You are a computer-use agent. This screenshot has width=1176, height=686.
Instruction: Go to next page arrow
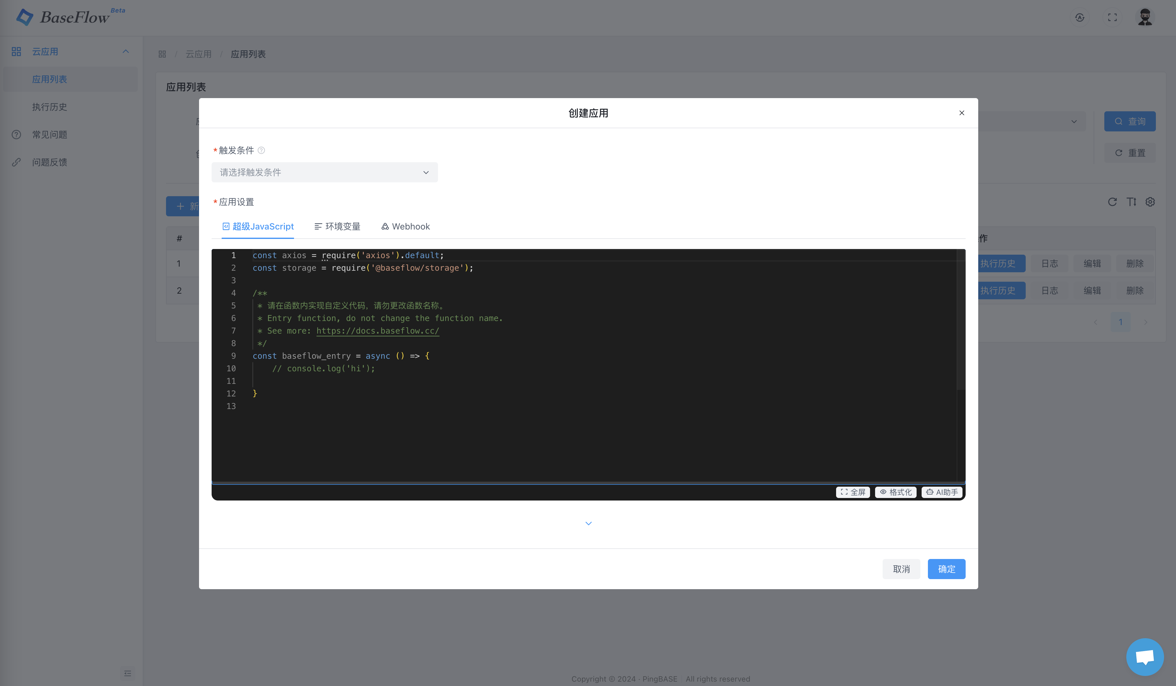1145,322
